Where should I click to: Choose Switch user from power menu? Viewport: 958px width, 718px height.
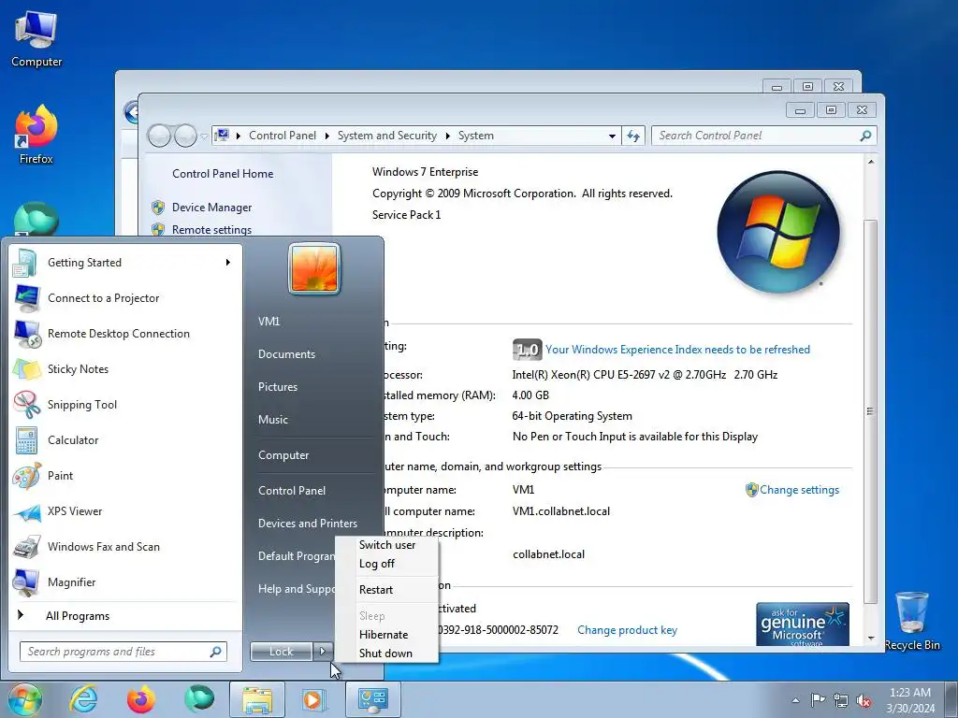387,545
